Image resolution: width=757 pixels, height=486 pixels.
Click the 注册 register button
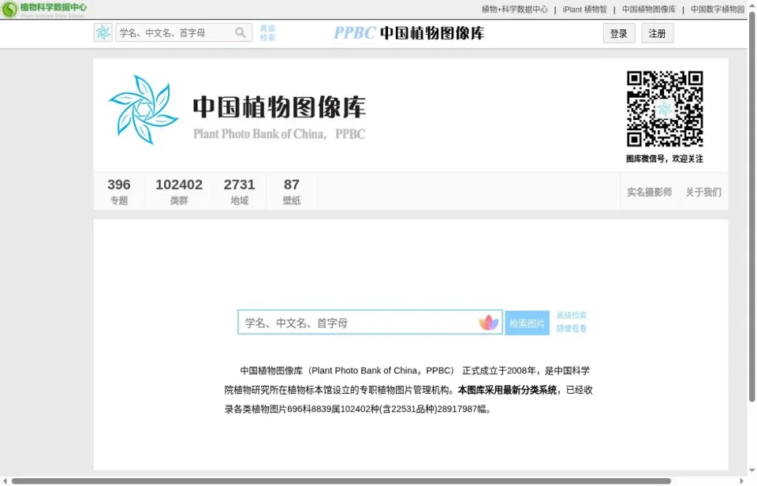(657, 33)
